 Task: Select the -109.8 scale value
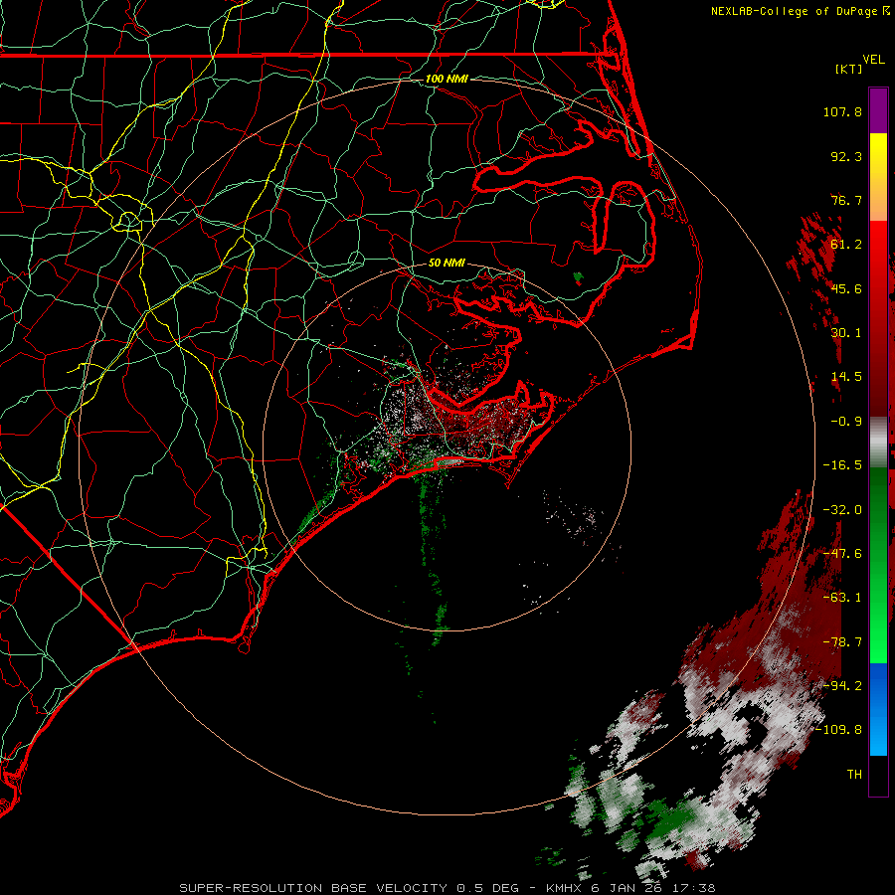coord(839,730)
